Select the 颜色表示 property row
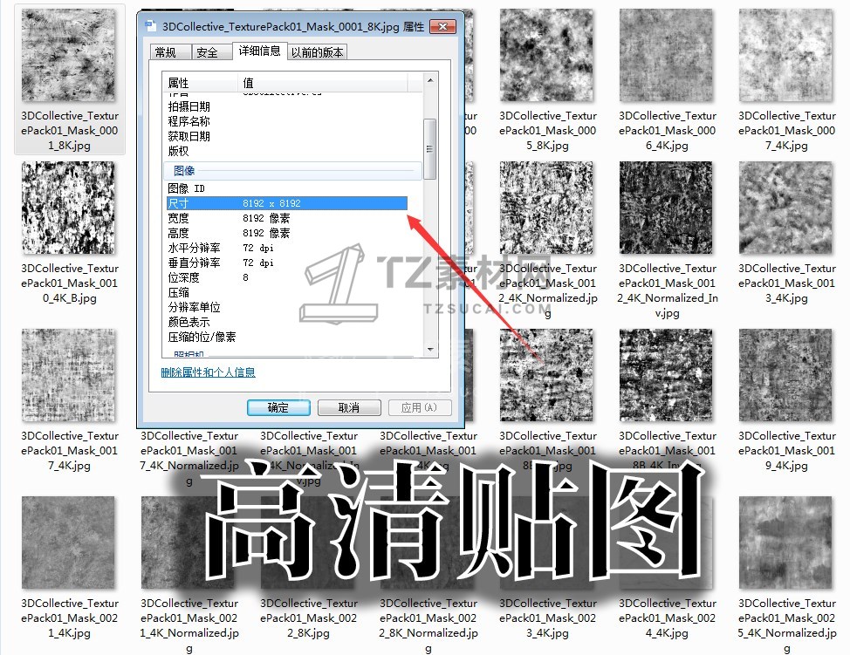850x655 pixels. 286,323
